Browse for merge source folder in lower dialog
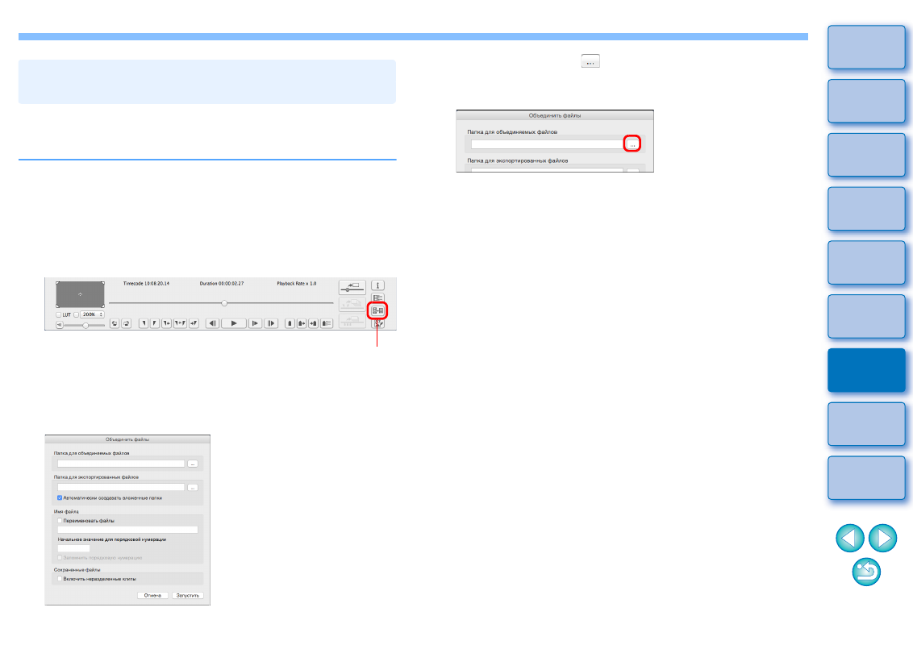The width and height of the screenshot is (913, 645). coord(193,464)
